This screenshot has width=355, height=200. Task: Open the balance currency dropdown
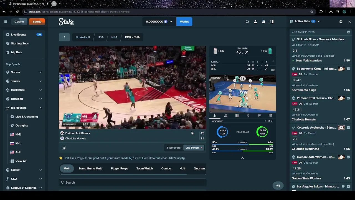159,22
